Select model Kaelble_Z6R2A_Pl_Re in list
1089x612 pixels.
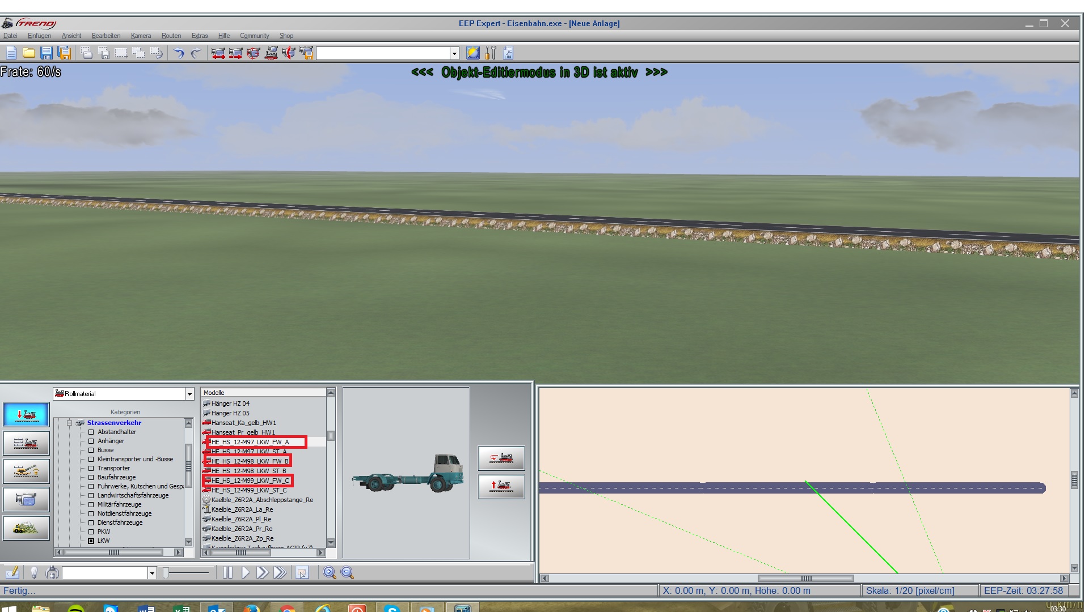click(x=241, y=519)
